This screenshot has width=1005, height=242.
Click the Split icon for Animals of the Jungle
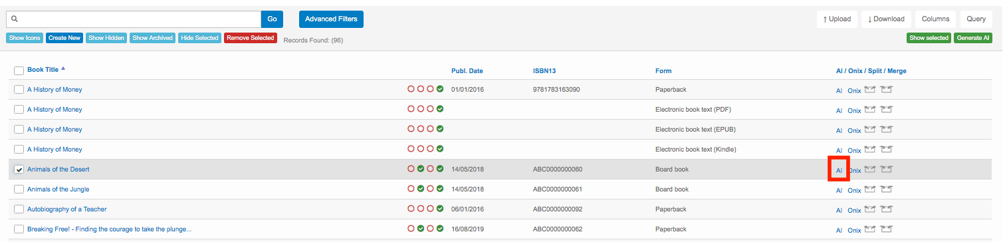(870, 189)
